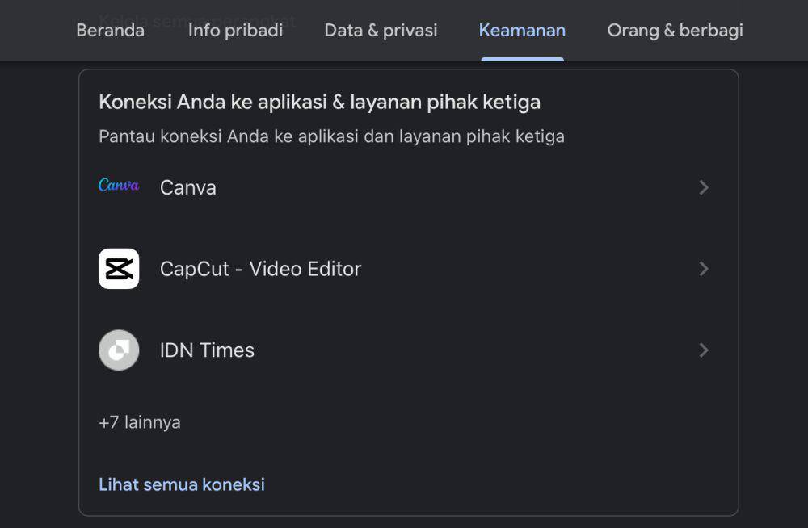Click the CapCut app icon

coord(119,268)
